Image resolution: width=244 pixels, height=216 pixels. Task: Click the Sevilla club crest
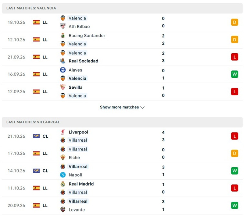click(x=63, y=87)
